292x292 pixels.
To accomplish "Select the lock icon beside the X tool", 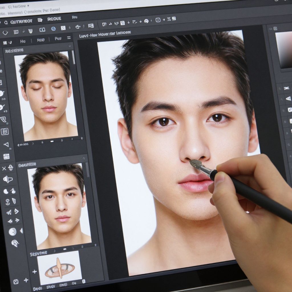I will tap(11, 168).
